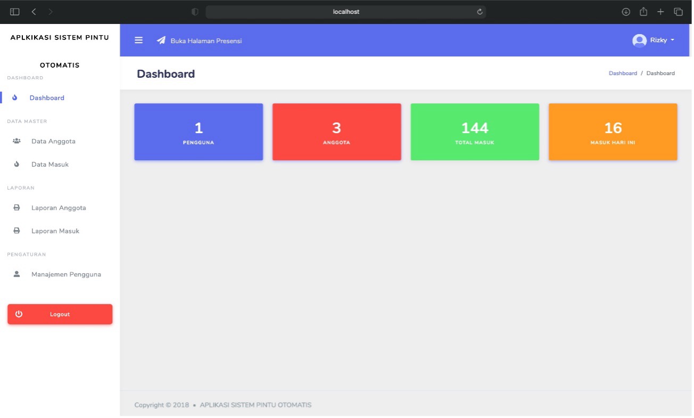Click the 144 value on Total Masuk

[475, 128]
